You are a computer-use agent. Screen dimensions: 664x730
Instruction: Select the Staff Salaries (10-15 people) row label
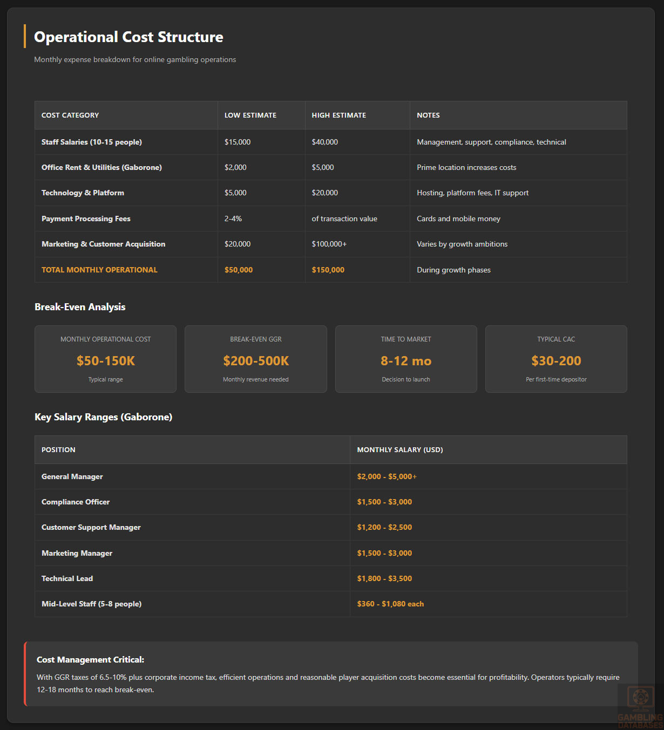tap(92, 142)
